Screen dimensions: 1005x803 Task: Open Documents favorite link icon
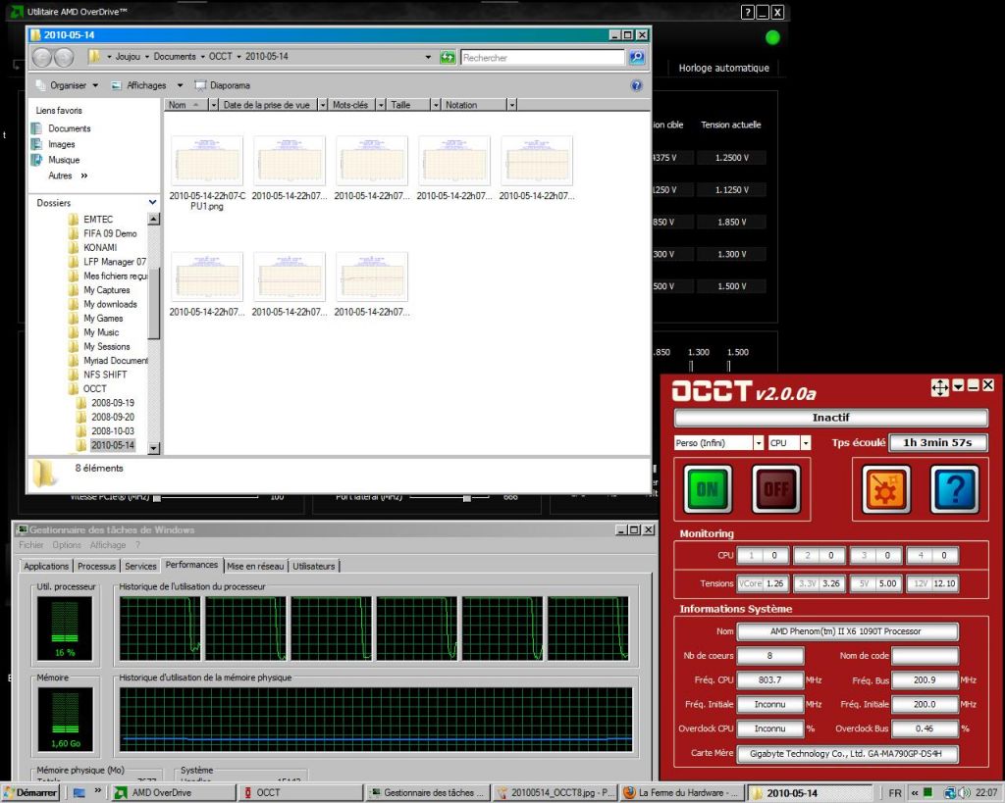[x=37, y=128]
